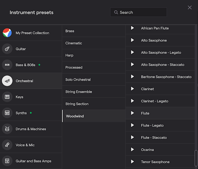Choose Tenor Saxophone preset name
This screenshot has width=198, height=169.
point(155,162)
